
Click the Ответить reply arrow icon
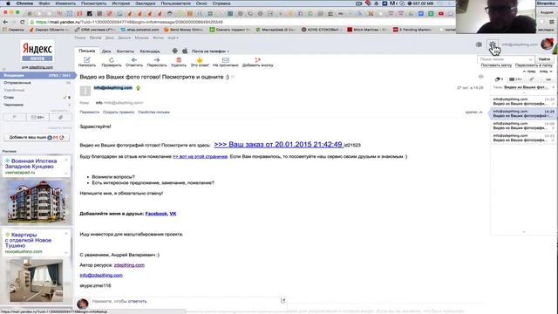coord(133,60)
